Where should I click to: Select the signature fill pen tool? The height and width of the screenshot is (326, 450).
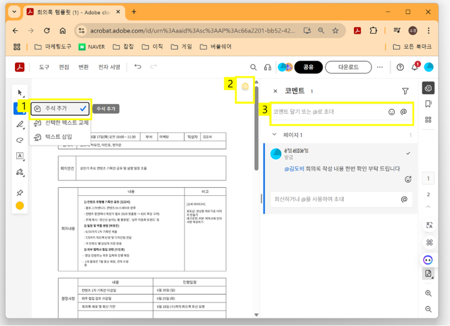20,172
